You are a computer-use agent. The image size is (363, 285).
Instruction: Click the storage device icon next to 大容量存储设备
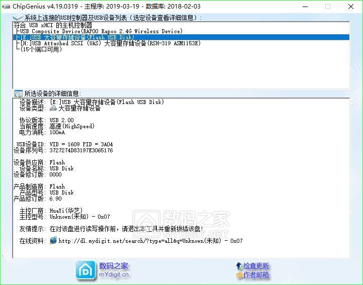53,108
